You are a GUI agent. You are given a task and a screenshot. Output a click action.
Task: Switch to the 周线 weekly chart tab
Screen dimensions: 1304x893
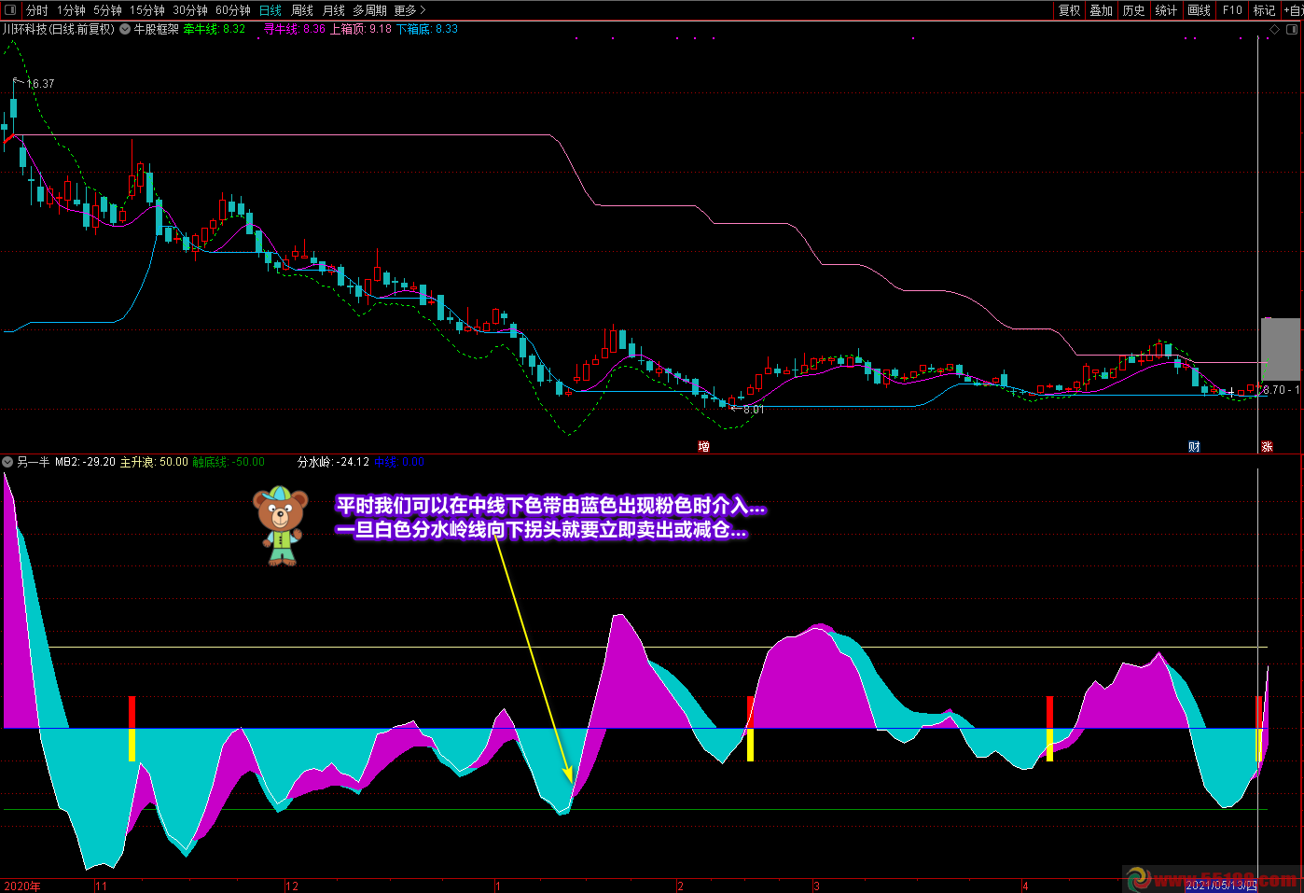[302, 10]
